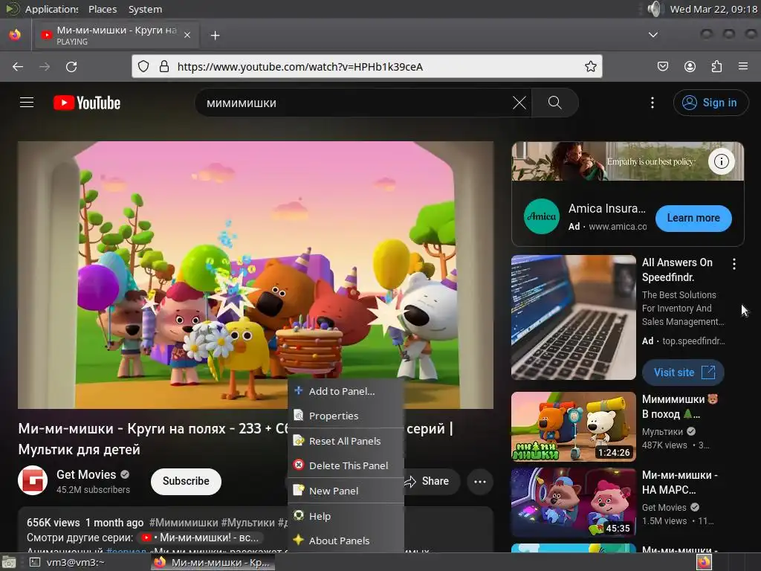Open the Firefox application menu
Image resolution: width=761 pixels, height=571 pixels.
coord(743,66)
